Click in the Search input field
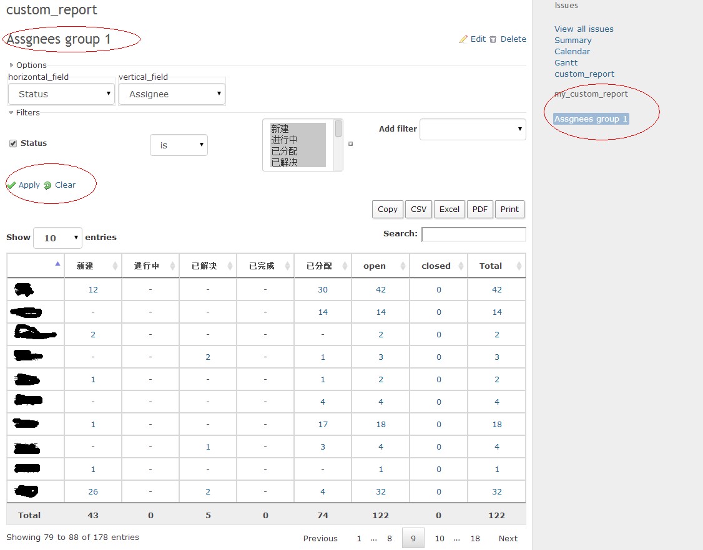 (473, 234)
